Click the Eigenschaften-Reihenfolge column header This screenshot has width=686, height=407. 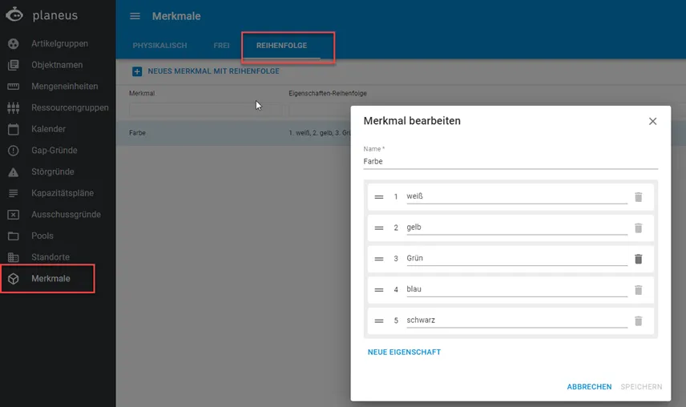click(328, 94)
